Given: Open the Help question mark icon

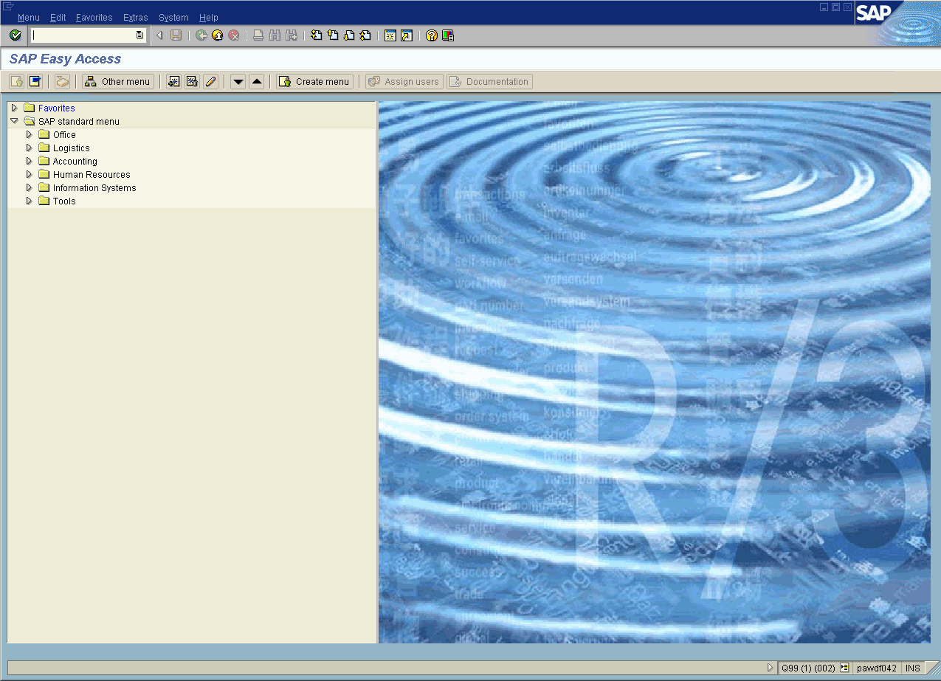Looking at the screenshot, I should (432, 35).
